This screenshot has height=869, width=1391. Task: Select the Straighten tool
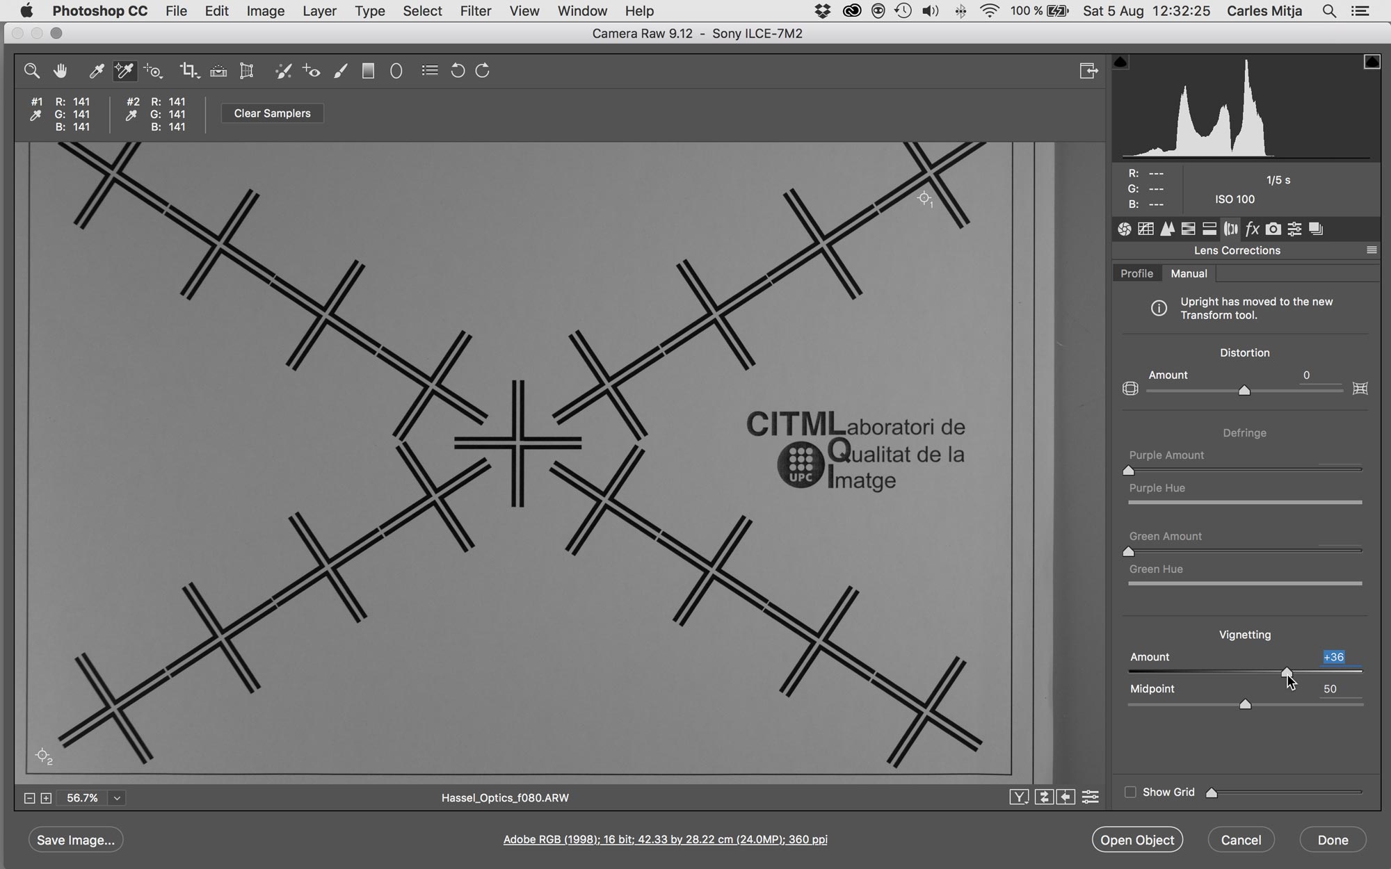218,71
